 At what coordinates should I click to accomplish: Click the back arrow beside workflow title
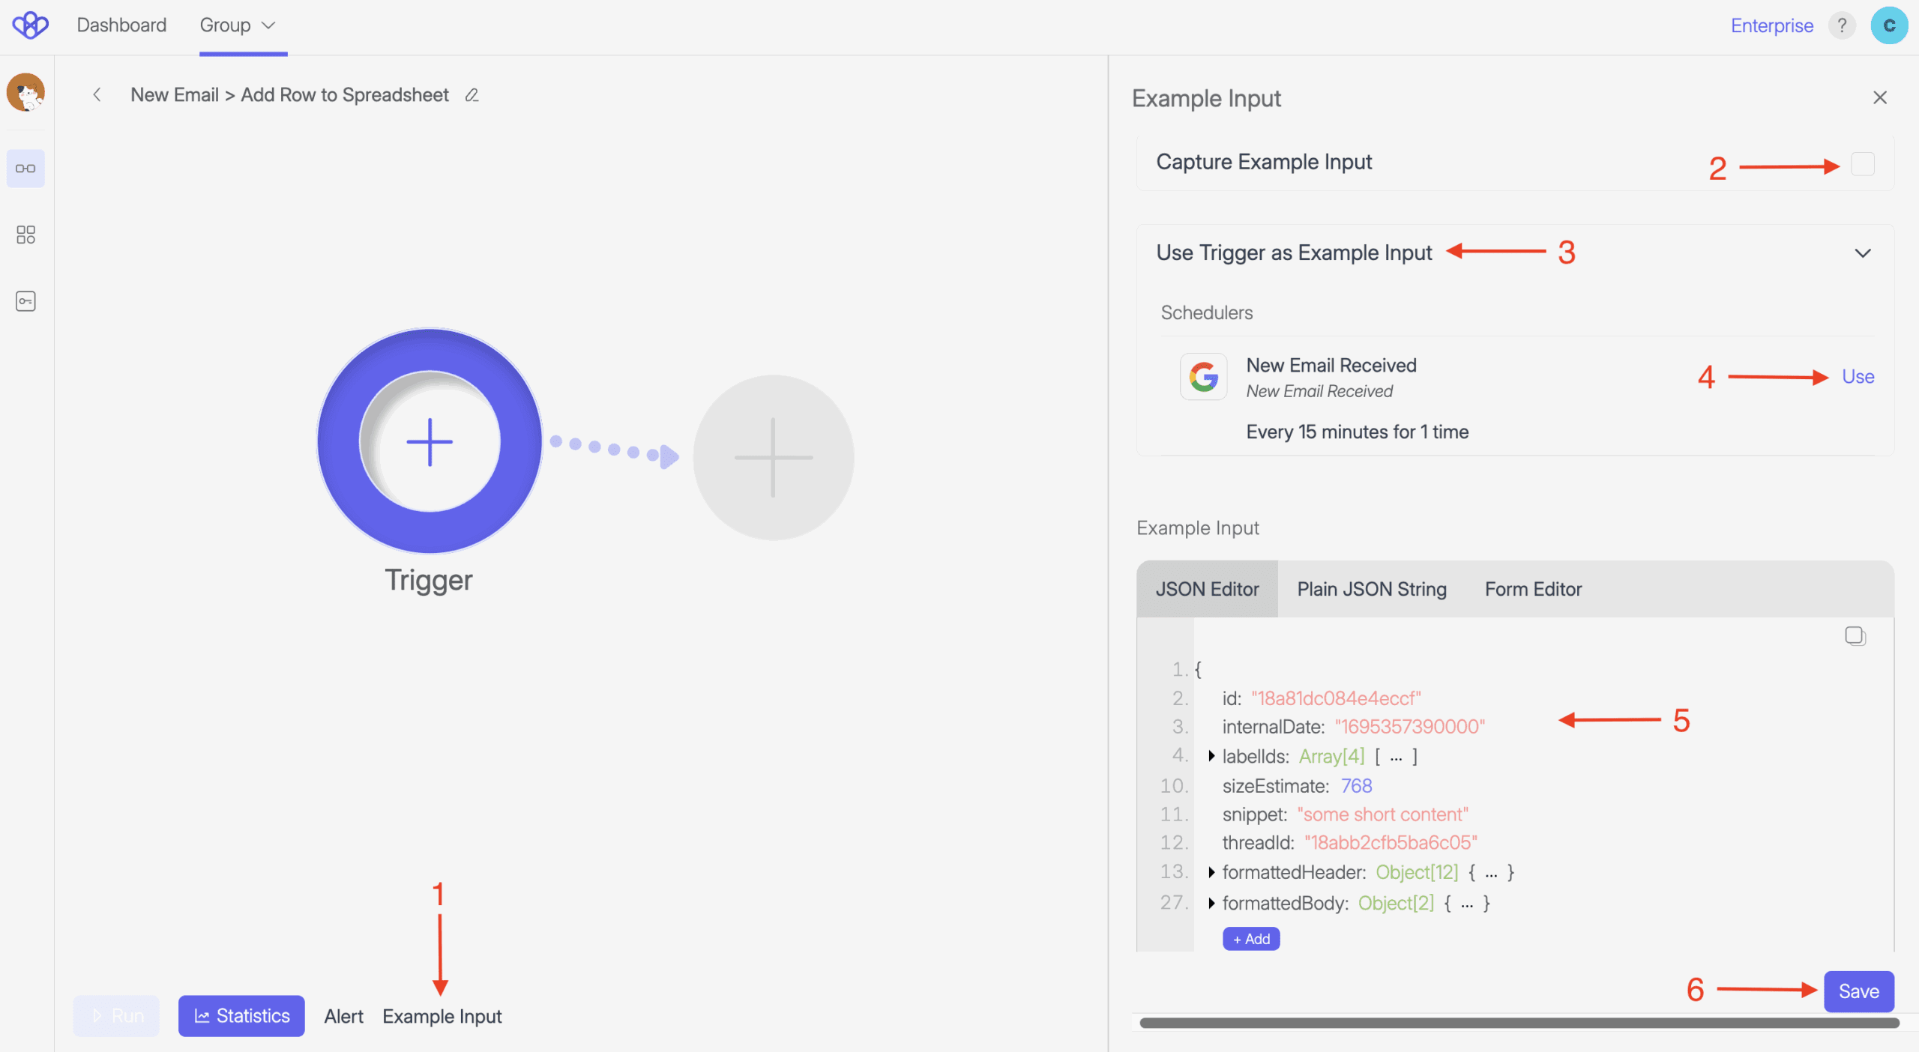(97, 95)
